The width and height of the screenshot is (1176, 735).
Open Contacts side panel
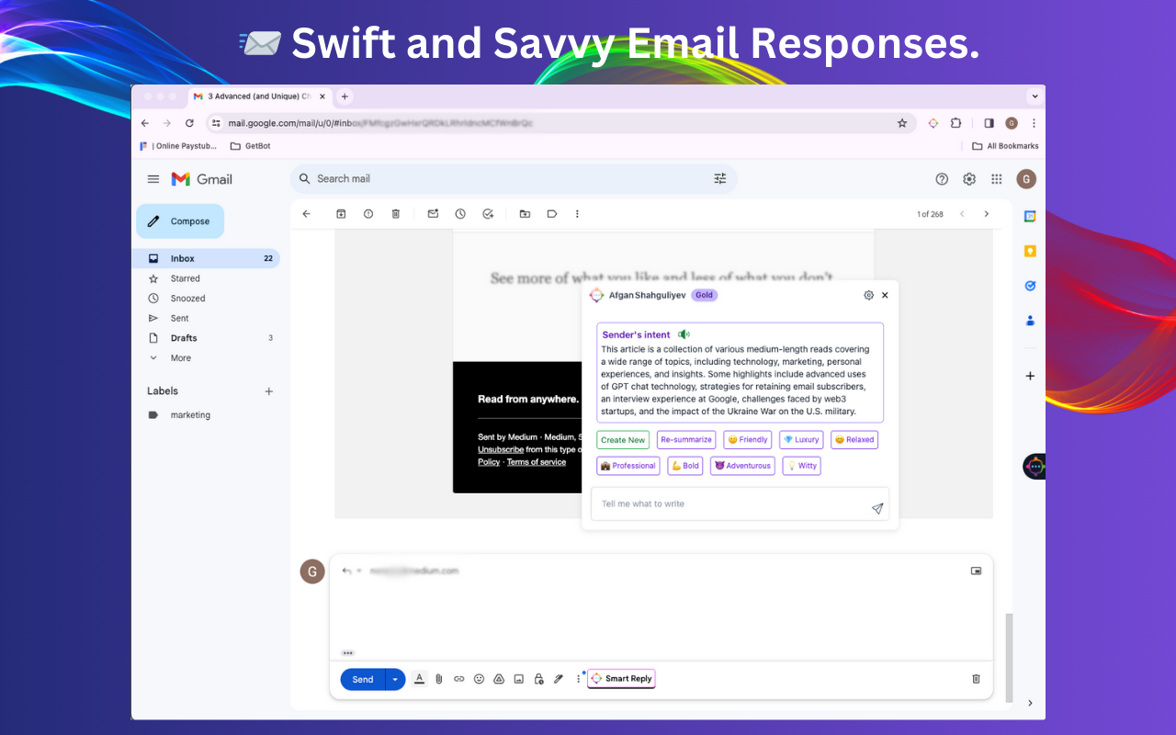(1030, 321)
